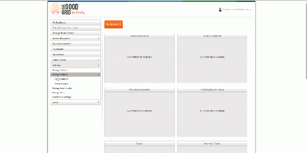307x153 pixels.
Task: Expand the Email menu arrow
Action: 99,102
